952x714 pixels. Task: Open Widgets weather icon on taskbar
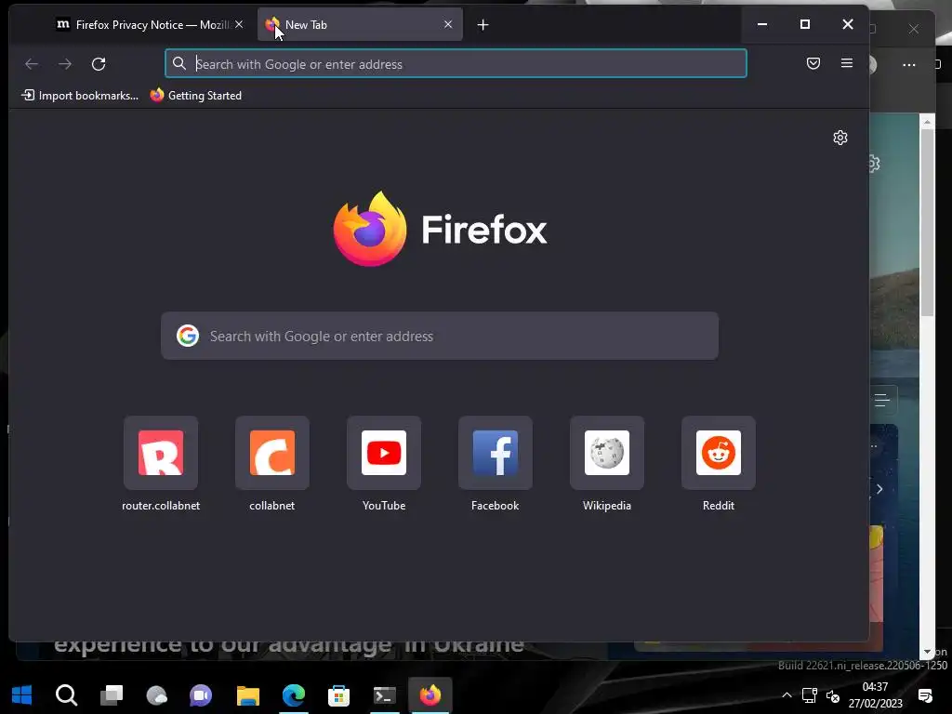[156, 694]
